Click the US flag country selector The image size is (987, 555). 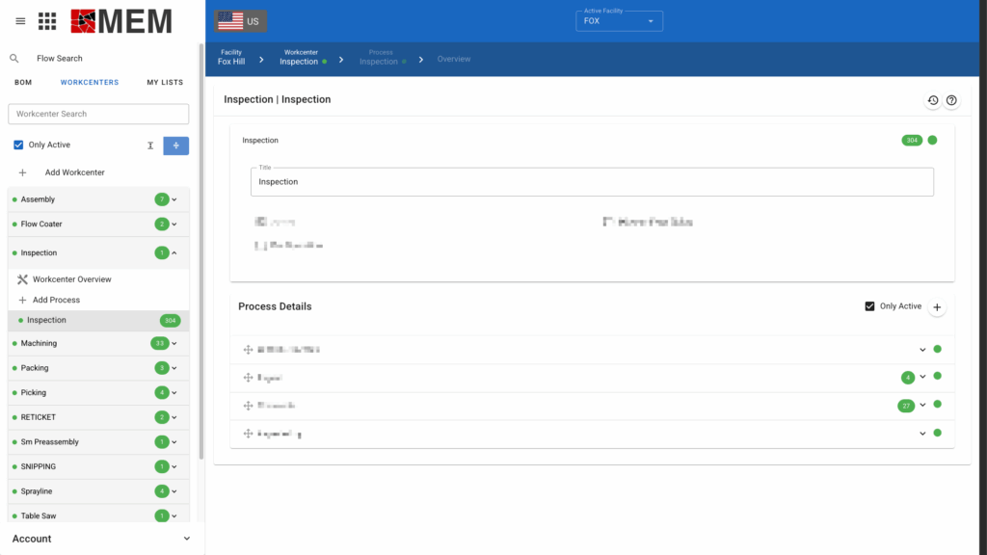(x=240, y=20)
